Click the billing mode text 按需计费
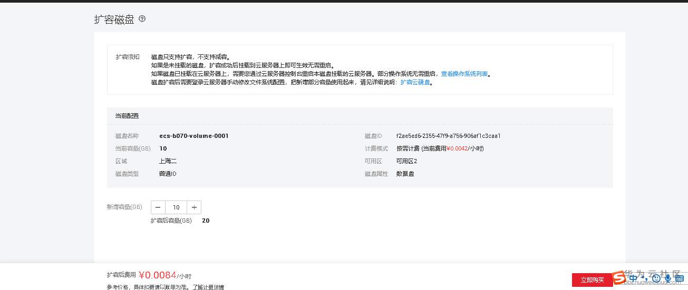Screen dimensions: 688x290 click(408, 148)
